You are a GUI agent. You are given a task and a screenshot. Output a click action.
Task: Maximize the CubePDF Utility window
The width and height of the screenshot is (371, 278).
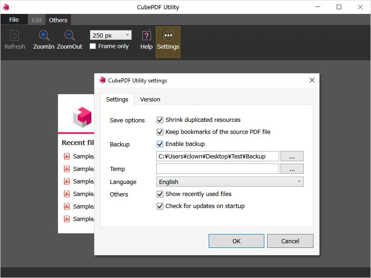click(339, 7)
